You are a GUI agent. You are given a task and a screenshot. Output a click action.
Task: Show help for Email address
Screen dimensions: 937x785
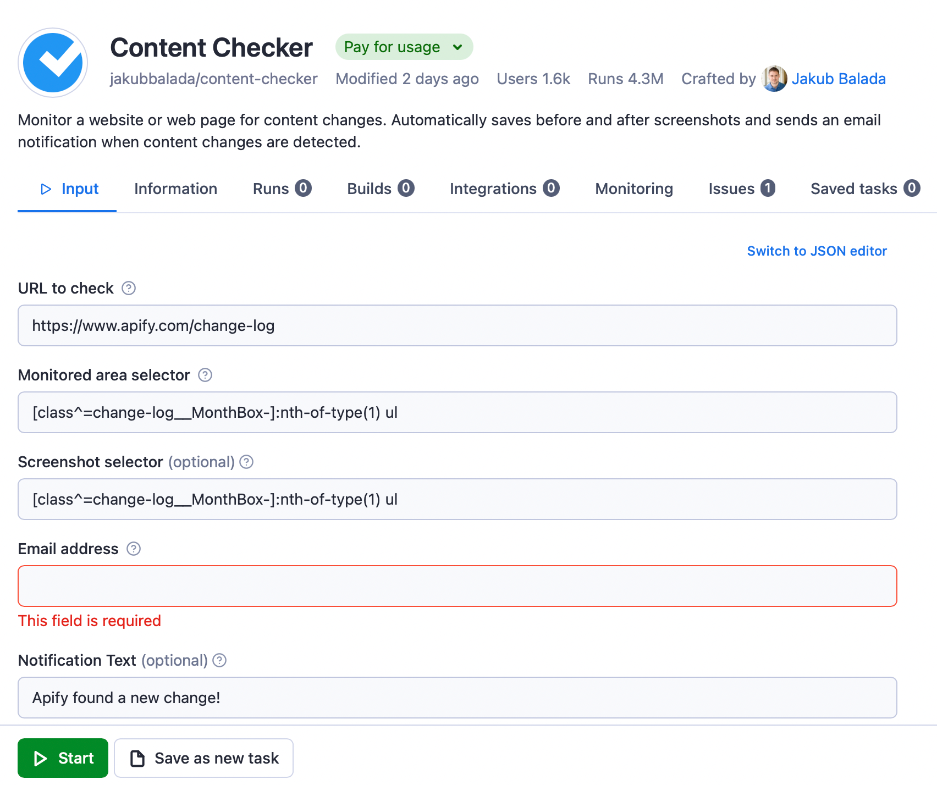(134, 549)
